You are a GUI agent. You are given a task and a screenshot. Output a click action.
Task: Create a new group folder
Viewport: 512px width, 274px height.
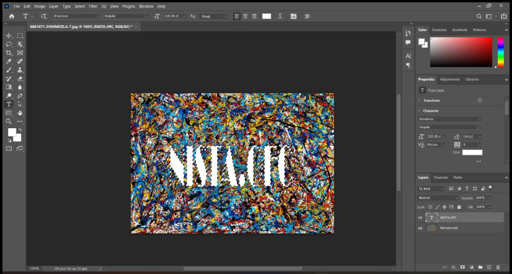point(480,267)
